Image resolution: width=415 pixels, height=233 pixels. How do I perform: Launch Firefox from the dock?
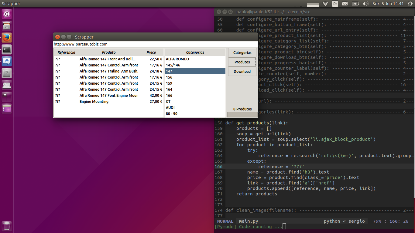7,38
